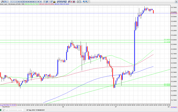The height and width of the screenshot is (112, 178).
Task: Select the fourth line drawing tool
Action: click(66, 2)
